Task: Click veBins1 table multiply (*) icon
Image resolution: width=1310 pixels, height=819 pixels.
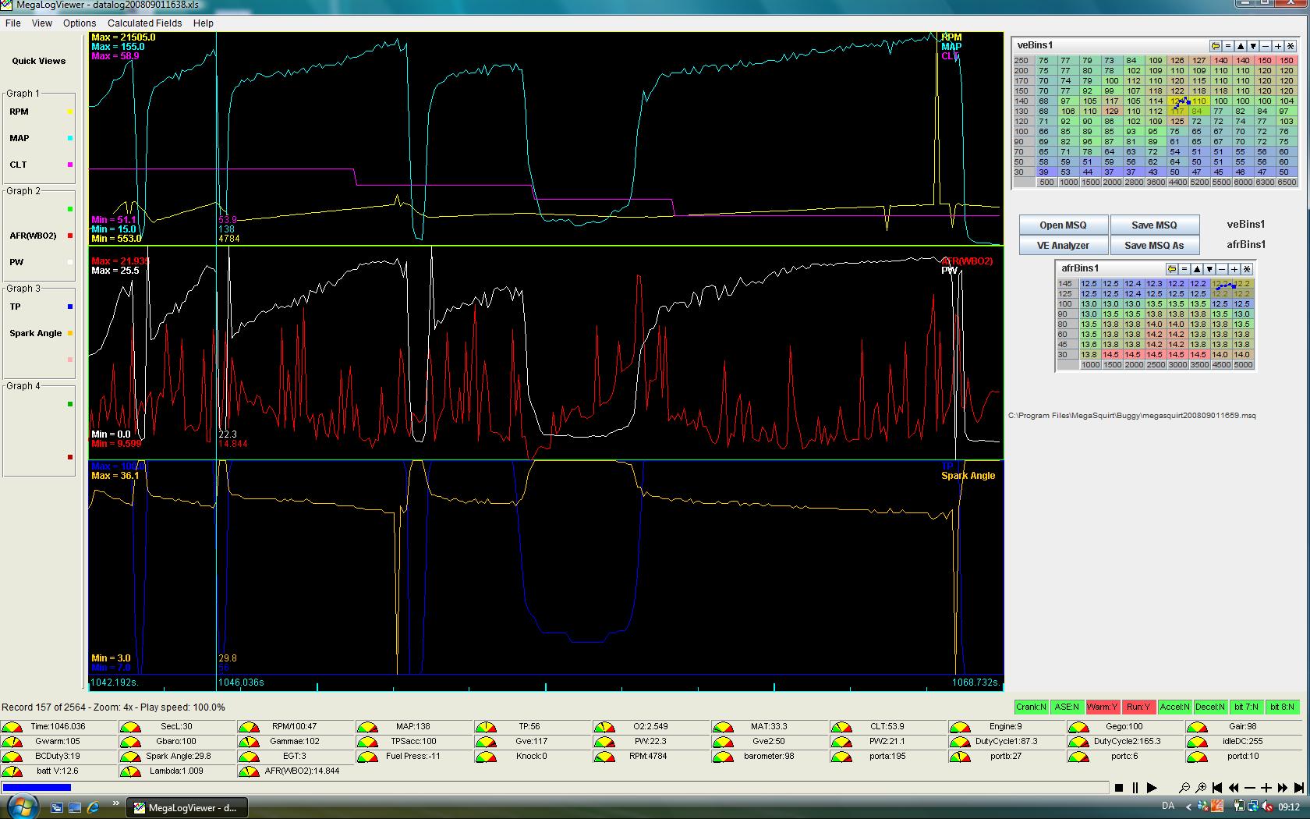Action: point(1291,46)
